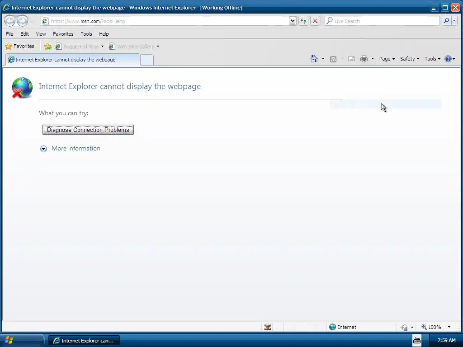Expand the Web Slice Gallery dropdown arrow
This screenshot has width=463, height=347.
[158, 47]
